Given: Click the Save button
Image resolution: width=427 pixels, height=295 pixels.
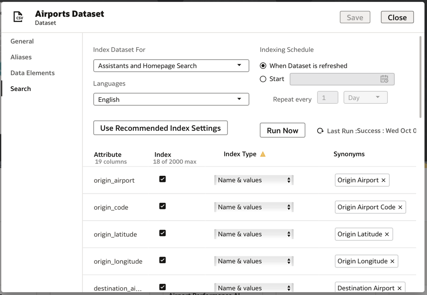Looking at the screenshot, I should 355,17.
